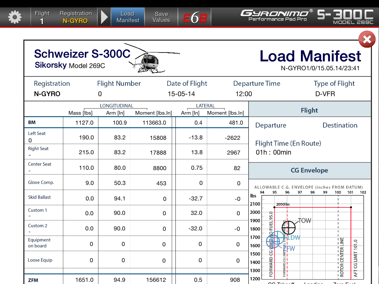Click the Custom 2 row label
This screenshot has width=379, height=284.
[37, 226]
